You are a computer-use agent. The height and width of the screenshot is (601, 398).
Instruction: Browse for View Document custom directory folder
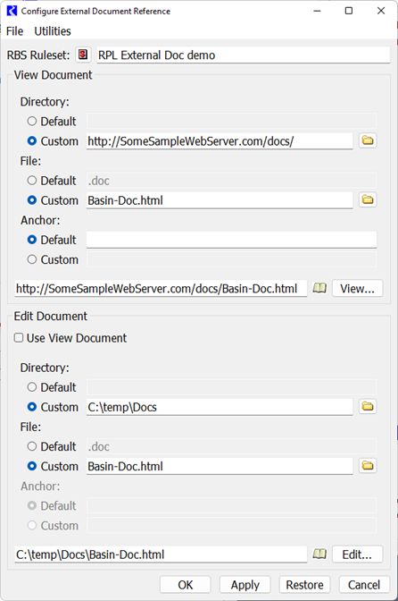click(368, 140)
